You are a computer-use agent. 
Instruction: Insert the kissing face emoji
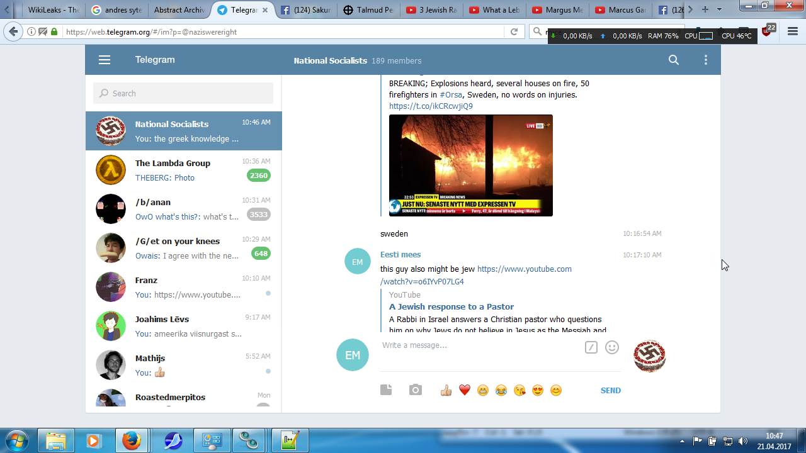(519, 390)
